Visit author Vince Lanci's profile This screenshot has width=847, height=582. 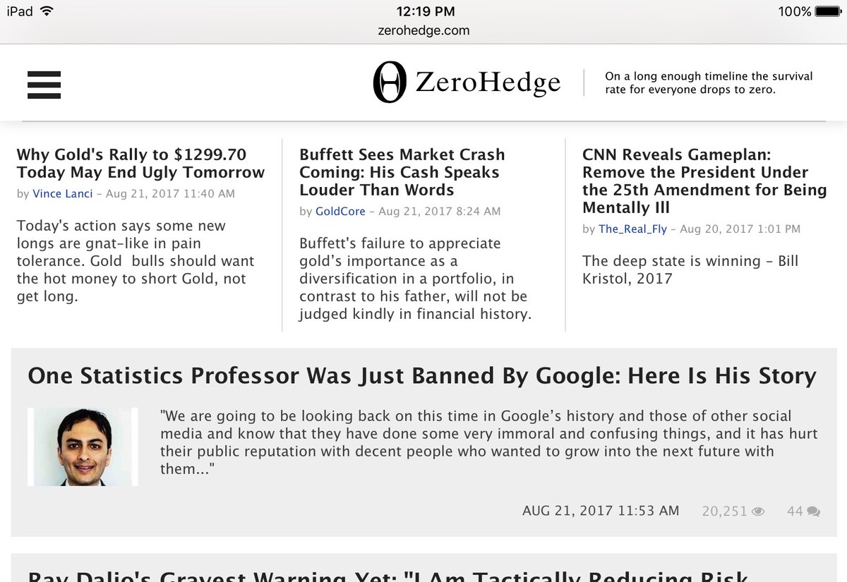[62, 193]
